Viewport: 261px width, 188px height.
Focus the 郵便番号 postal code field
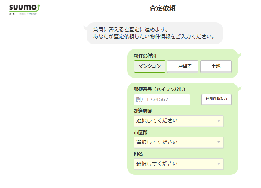[x=162, y=100]
